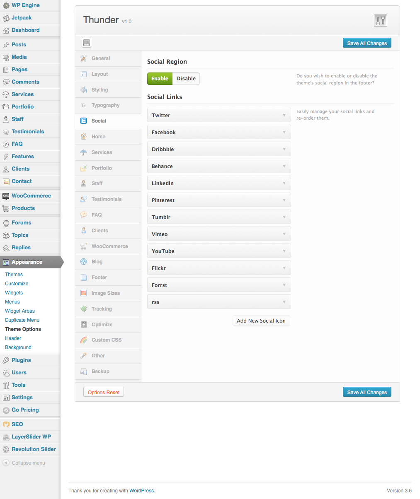This screenshot has width=420, height=499.
Task: Open the Jetpack menu item
Action: (x=22, y=18)
